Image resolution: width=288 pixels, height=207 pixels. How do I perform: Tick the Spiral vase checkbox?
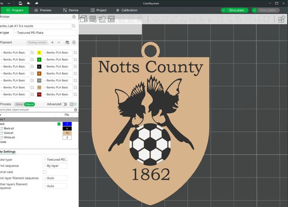[x=44, y=172]
